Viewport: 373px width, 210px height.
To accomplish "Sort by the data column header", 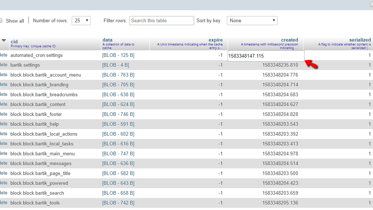I will [x=107, y=40].
